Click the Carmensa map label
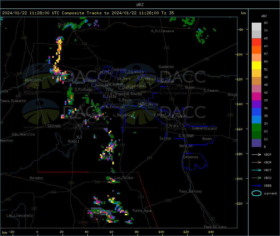Viewport: 280px width, 236px height. (190, 157)
